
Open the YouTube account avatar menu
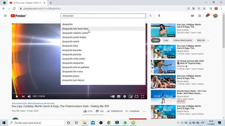click(215, 16)
